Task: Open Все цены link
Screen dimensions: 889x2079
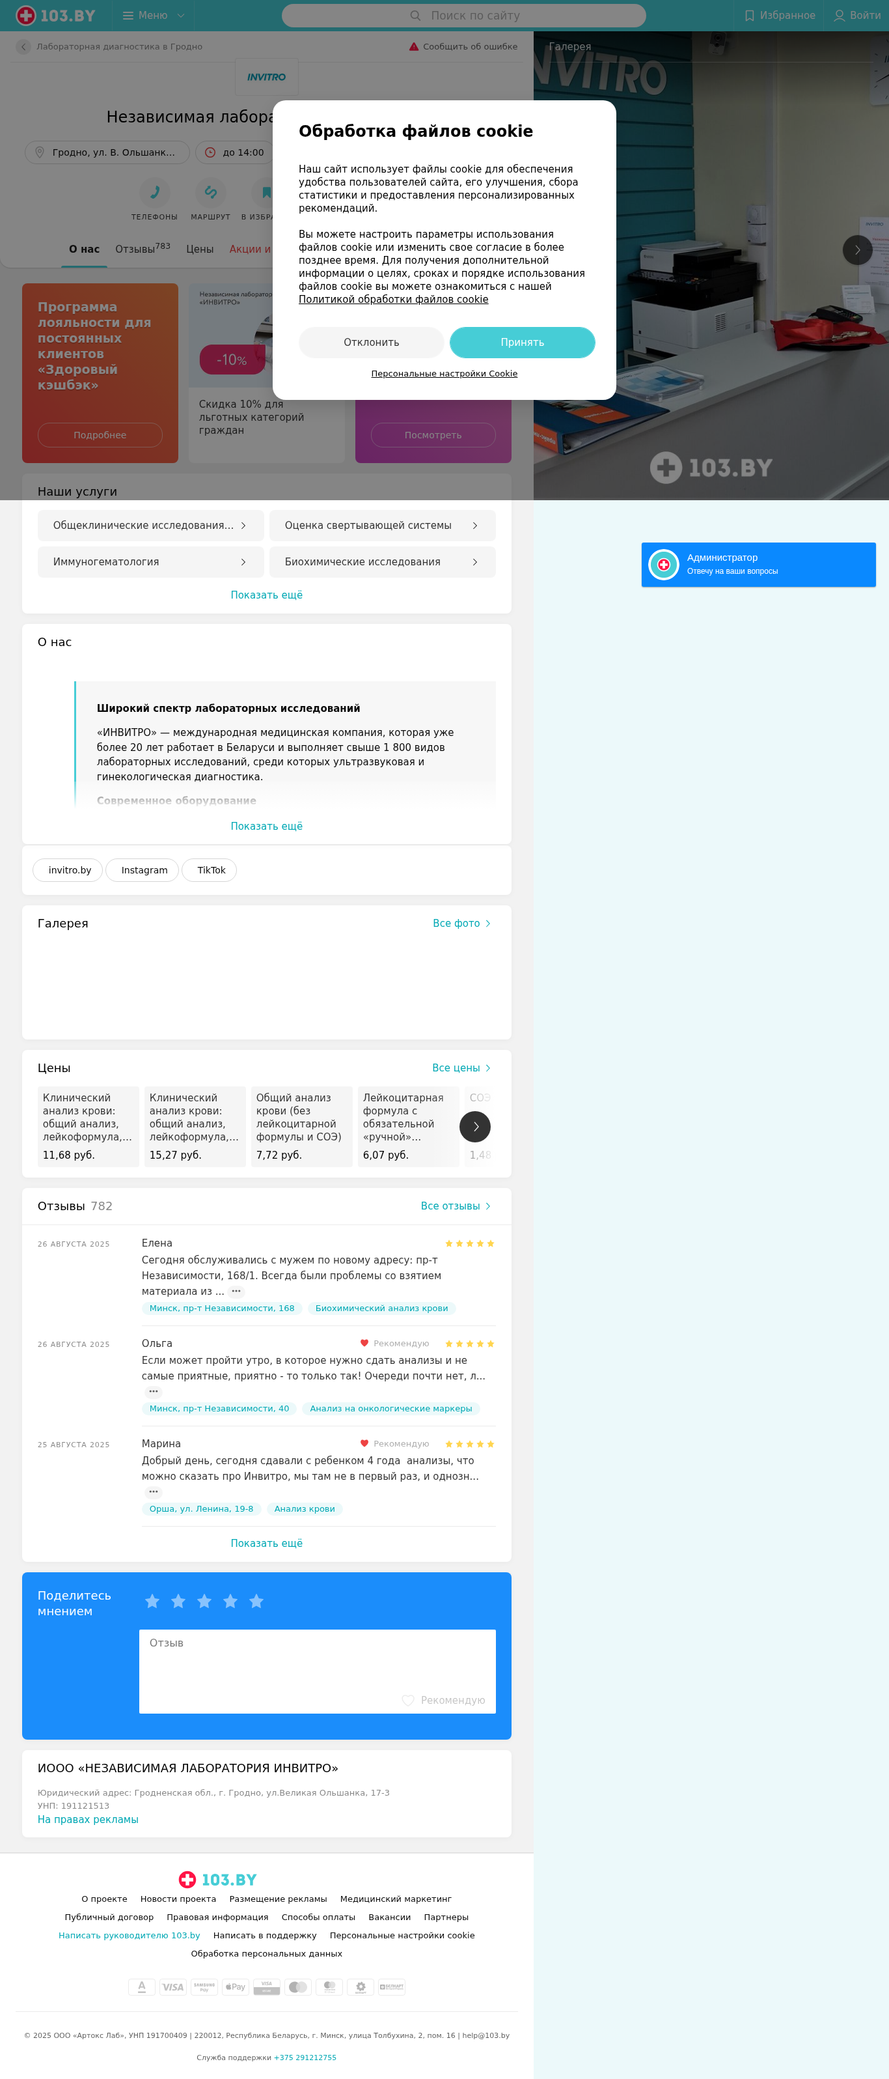Action: [461, 1068]
